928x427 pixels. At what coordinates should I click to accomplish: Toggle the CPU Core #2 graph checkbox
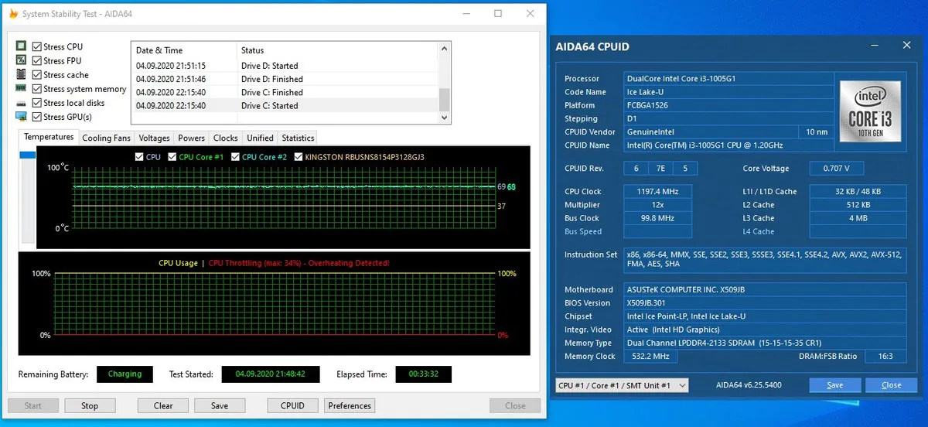[235, 157]
